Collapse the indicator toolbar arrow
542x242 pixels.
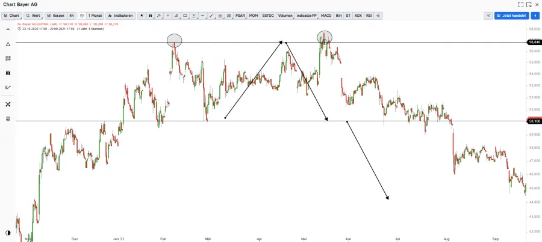(x=378, y=16)
